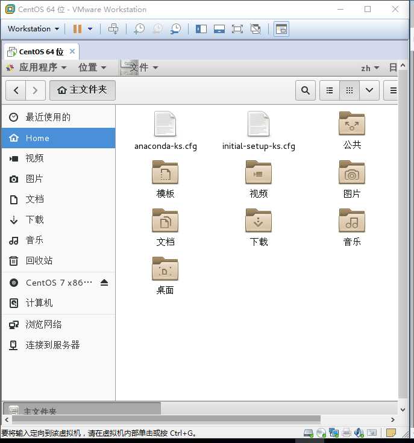Eject the CentOS 7 disc
414x443 pixels.
(104, 283)
